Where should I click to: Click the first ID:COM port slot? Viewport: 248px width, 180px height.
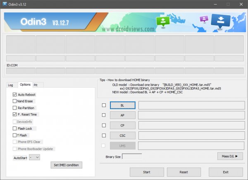tap(21, 71)
